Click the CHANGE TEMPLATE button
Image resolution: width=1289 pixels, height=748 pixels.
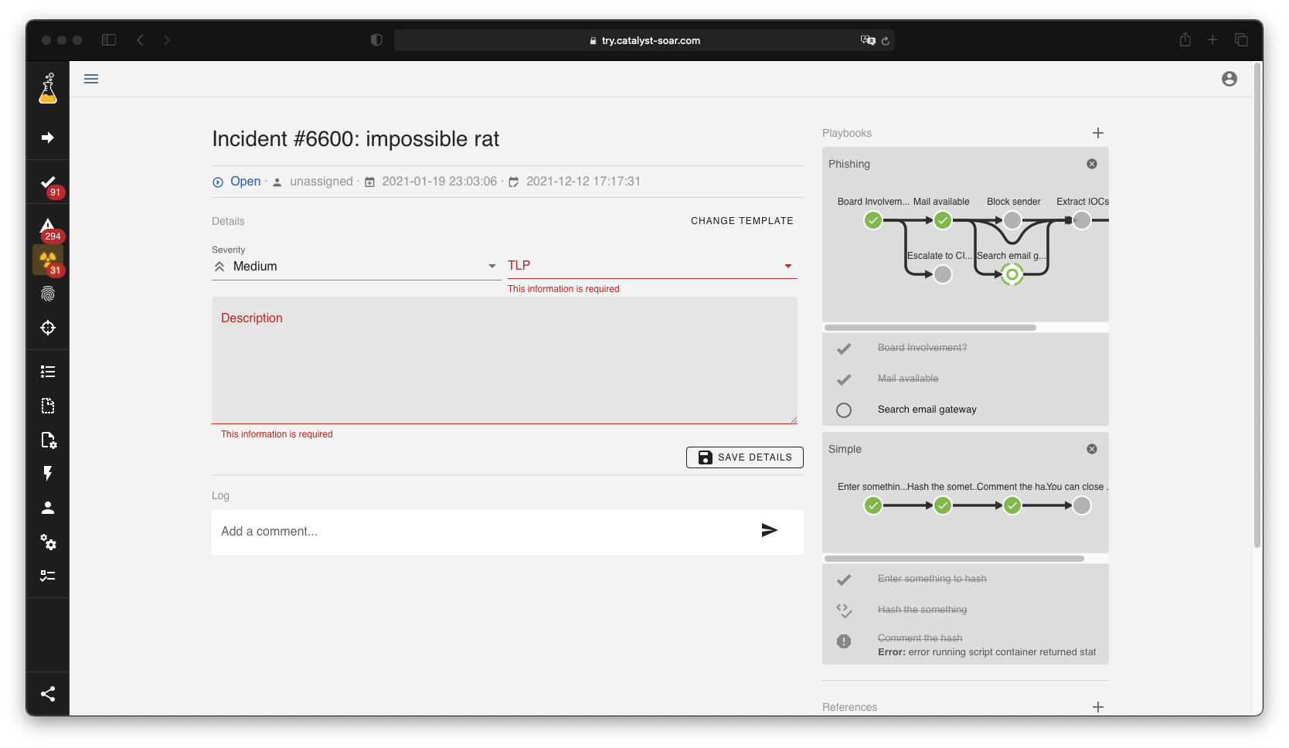click(742, 221)
